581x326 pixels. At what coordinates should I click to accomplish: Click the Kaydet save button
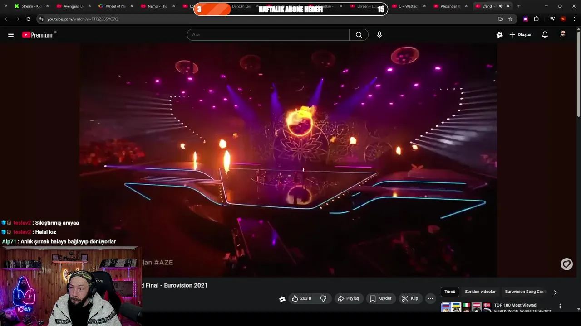click(x=381, y=298)
